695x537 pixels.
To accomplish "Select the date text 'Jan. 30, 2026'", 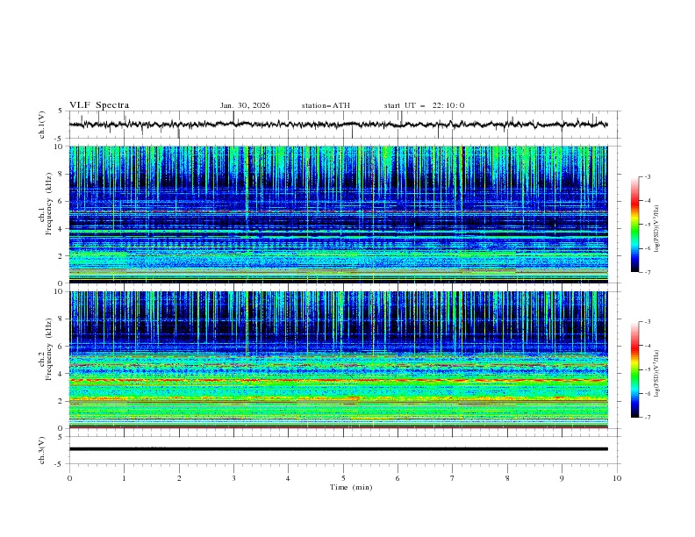I will 245,105.
